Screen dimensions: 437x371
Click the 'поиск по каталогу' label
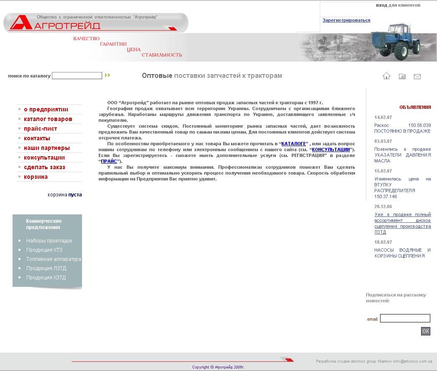(x=29, y=76)
